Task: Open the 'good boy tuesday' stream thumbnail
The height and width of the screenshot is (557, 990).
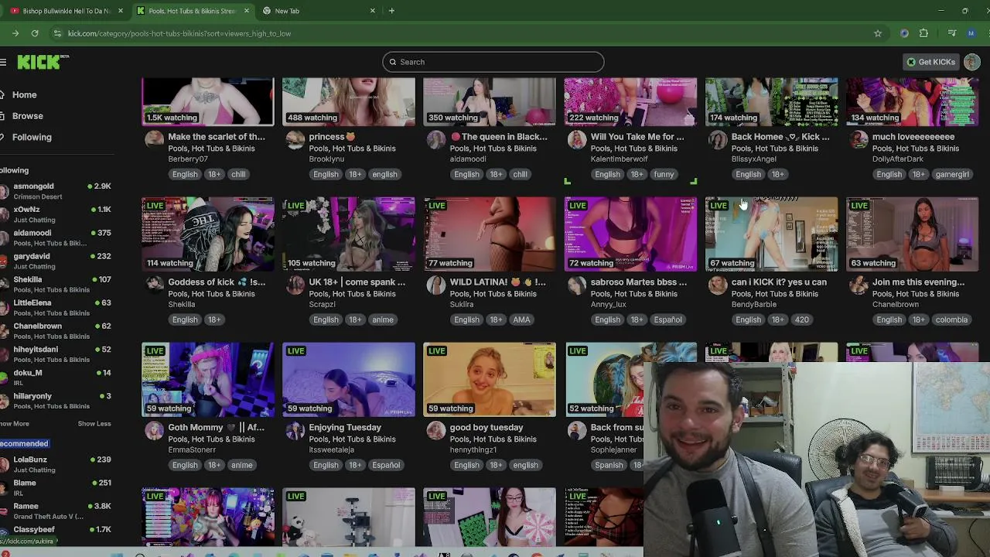Action: tap(489, 379)
